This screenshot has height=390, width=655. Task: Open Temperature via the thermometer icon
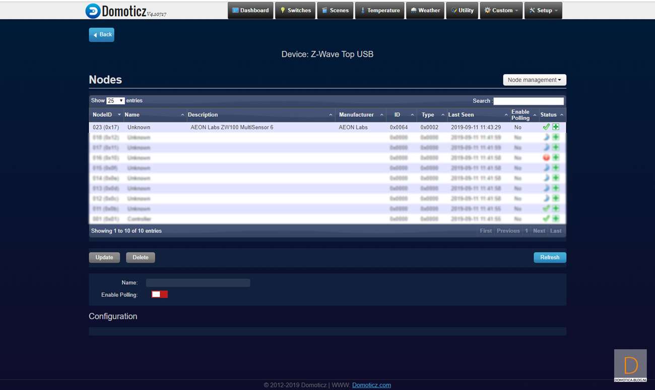point(363,11)
